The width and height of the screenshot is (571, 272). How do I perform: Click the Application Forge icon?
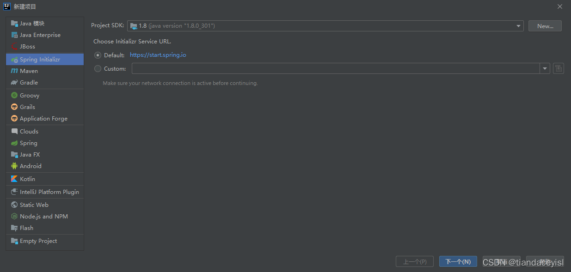tap(14, 119)
